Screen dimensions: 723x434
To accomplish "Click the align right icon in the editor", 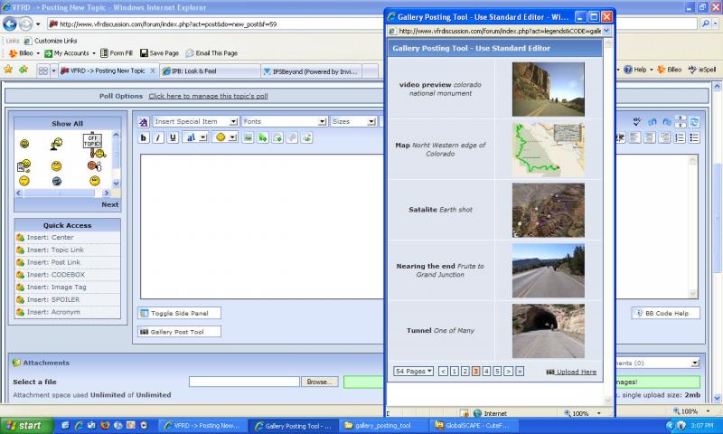I will coord(665,138).
